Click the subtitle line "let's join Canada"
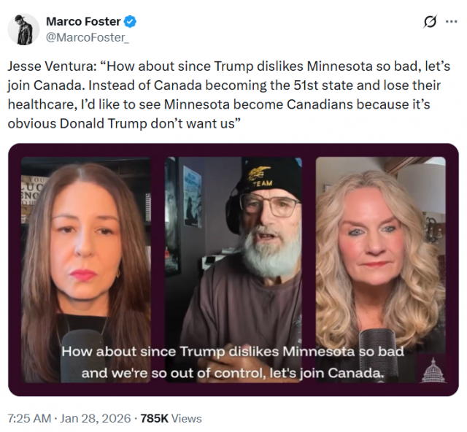The height and width of the screenshot is (432, 467). pos(327,373)
